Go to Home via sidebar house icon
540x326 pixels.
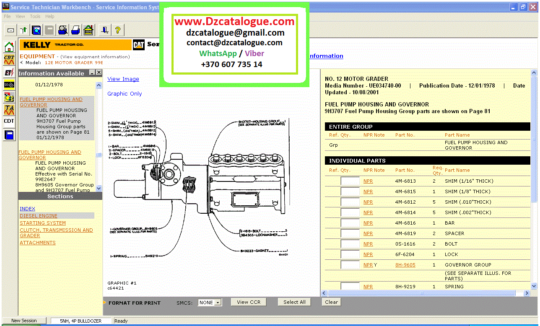point(9,47)
